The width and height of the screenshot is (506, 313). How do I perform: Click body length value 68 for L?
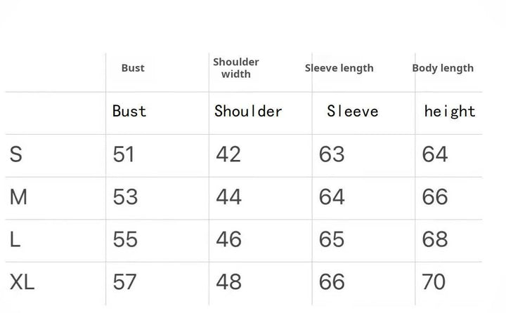[435, 239]
